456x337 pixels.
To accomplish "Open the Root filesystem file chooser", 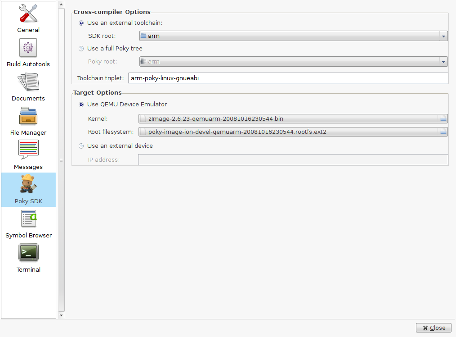I will pyautogui.click(x=293, y=132).
